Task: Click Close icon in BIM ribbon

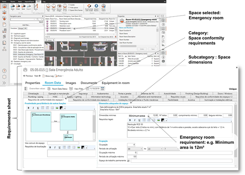Action: pyautogui.click(x=18, y=6)
